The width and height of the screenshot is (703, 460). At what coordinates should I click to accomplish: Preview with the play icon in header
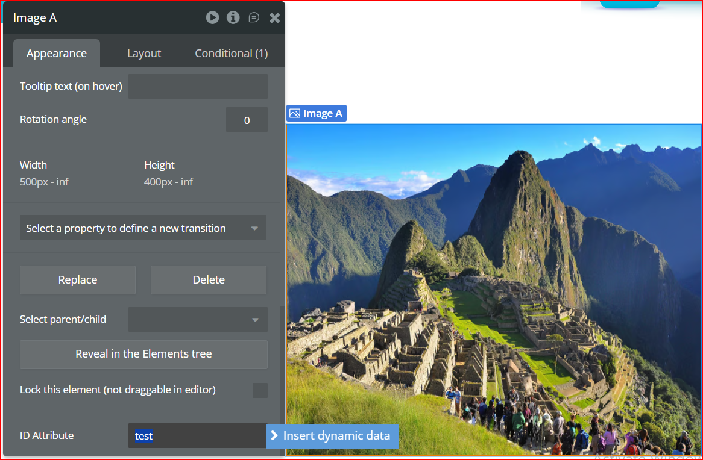point(212,17)
